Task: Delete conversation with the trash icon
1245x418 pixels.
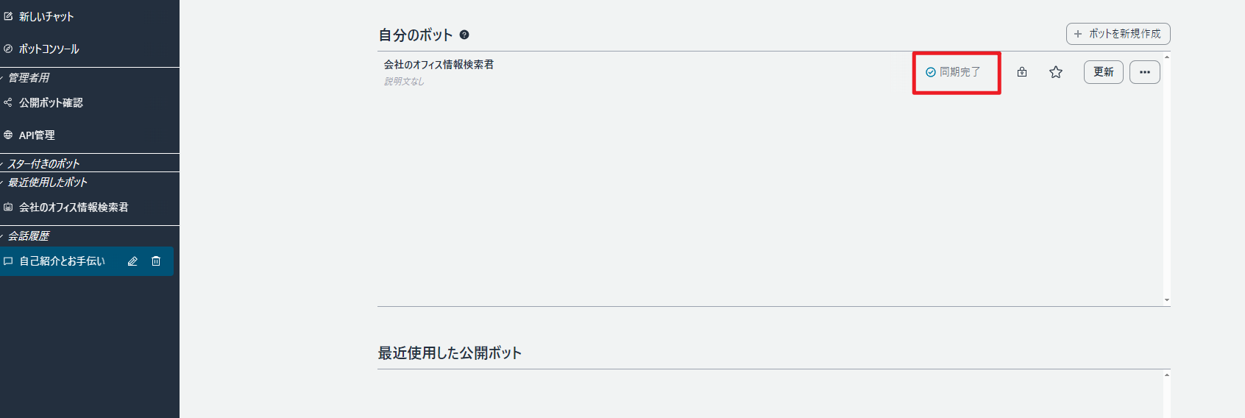Action: (x=156, y=261)
